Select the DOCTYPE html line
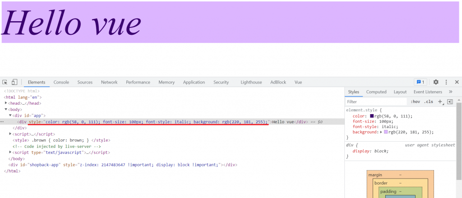This screenshot has height=198, width=462. tap(22, 91)
